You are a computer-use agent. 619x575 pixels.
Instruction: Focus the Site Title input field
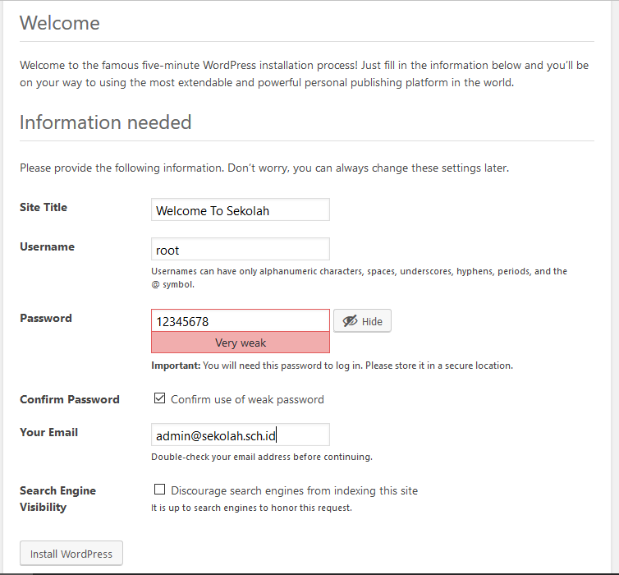241,210
